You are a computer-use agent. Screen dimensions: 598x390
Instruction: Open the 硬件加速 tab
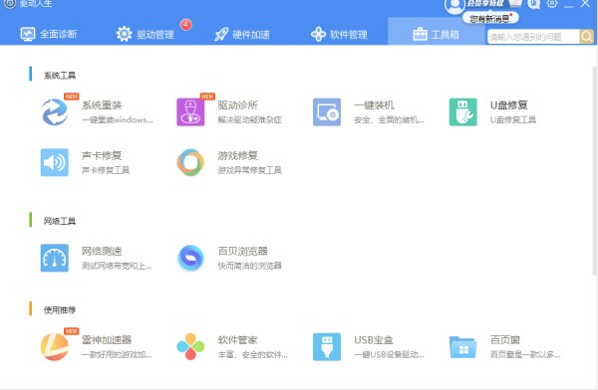tap(242, 34)
